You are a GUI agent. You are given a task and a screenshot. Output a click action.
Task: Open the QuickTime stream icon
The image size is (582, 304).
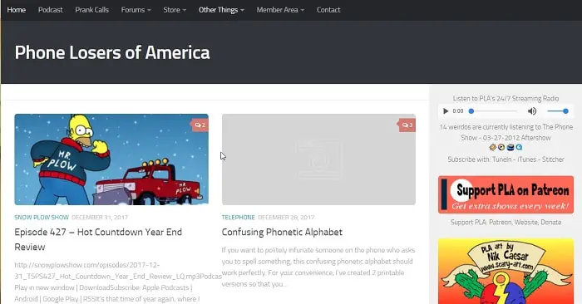click(x=519, y=147)
